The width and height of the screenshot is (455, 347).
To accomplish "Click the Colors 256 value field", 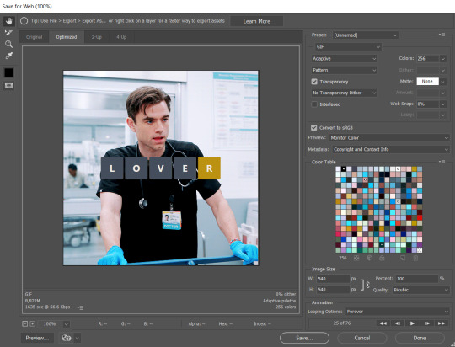I will (x=428, y=59).
